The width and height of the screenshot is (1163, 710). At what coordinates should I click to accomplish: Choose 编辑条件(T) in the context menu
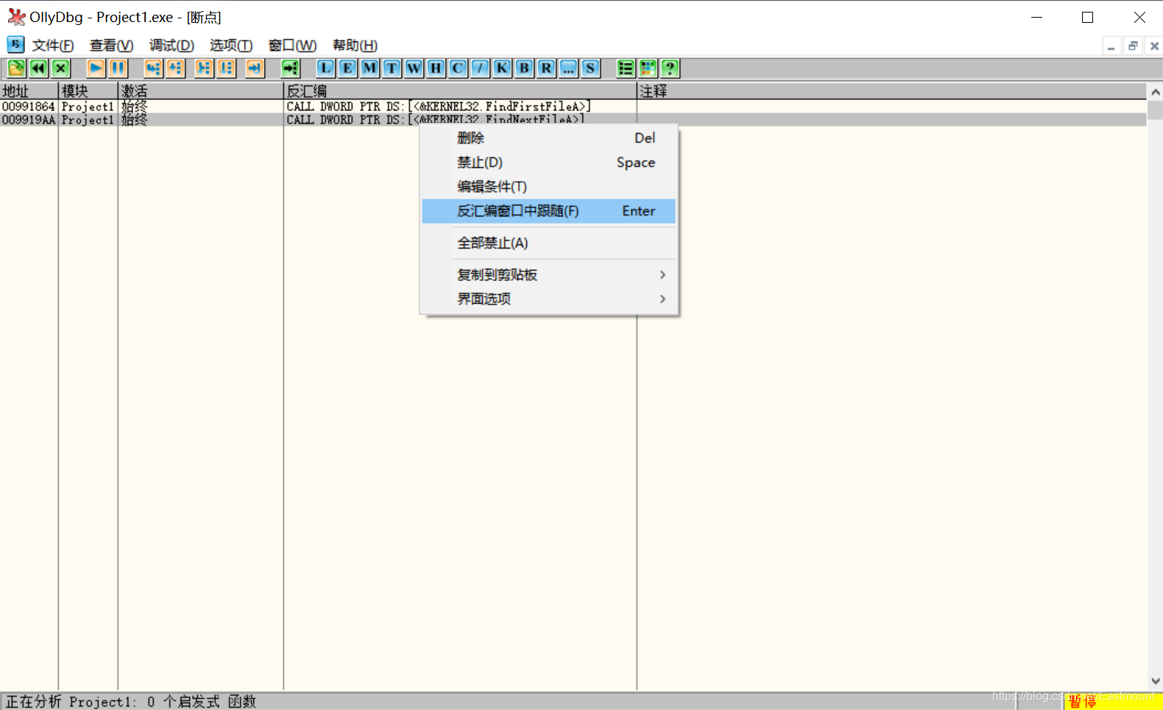(x=548, y=187)
